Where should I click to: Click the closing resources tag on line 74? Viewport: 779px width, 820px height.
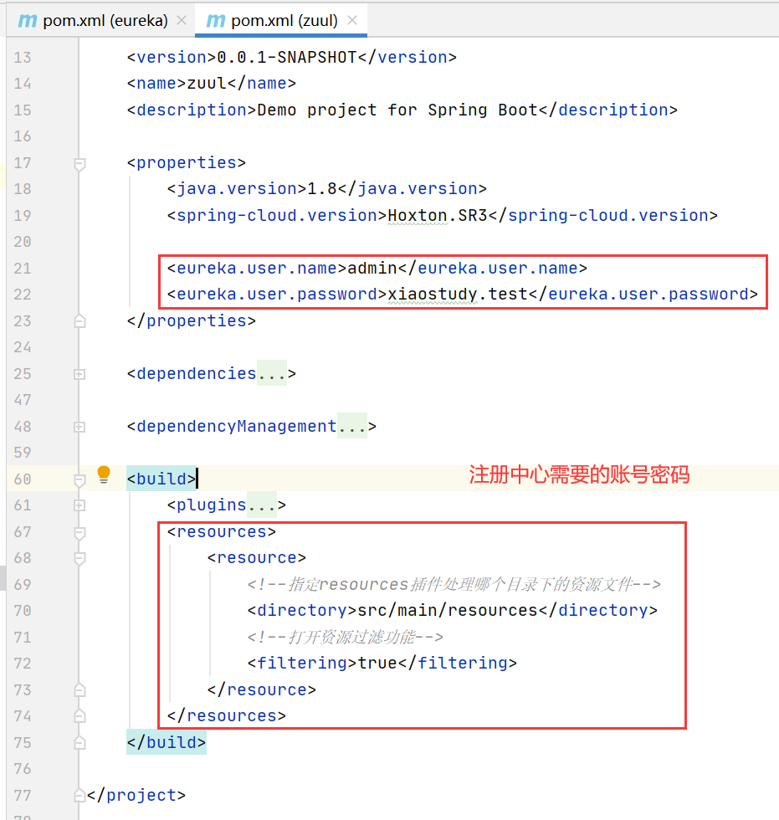tap(227, 715)
